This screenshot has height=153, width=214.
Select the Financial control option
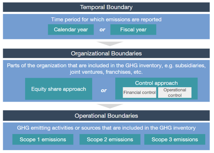click(x=140, y=92)
